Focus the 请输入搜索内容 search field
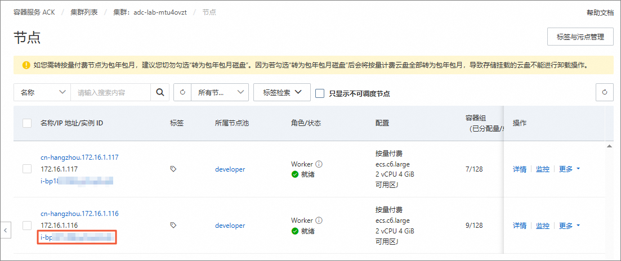The width and height of the screenshot is (621, 261). tap(110, 93)
